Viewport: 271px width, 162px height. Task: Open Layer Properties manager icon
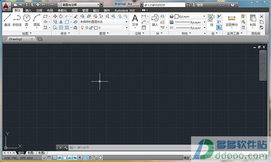click(83, 16)
